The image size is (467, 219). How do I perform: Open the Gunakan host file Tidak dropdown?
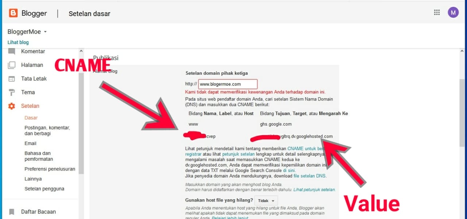(x=266, y=201)
